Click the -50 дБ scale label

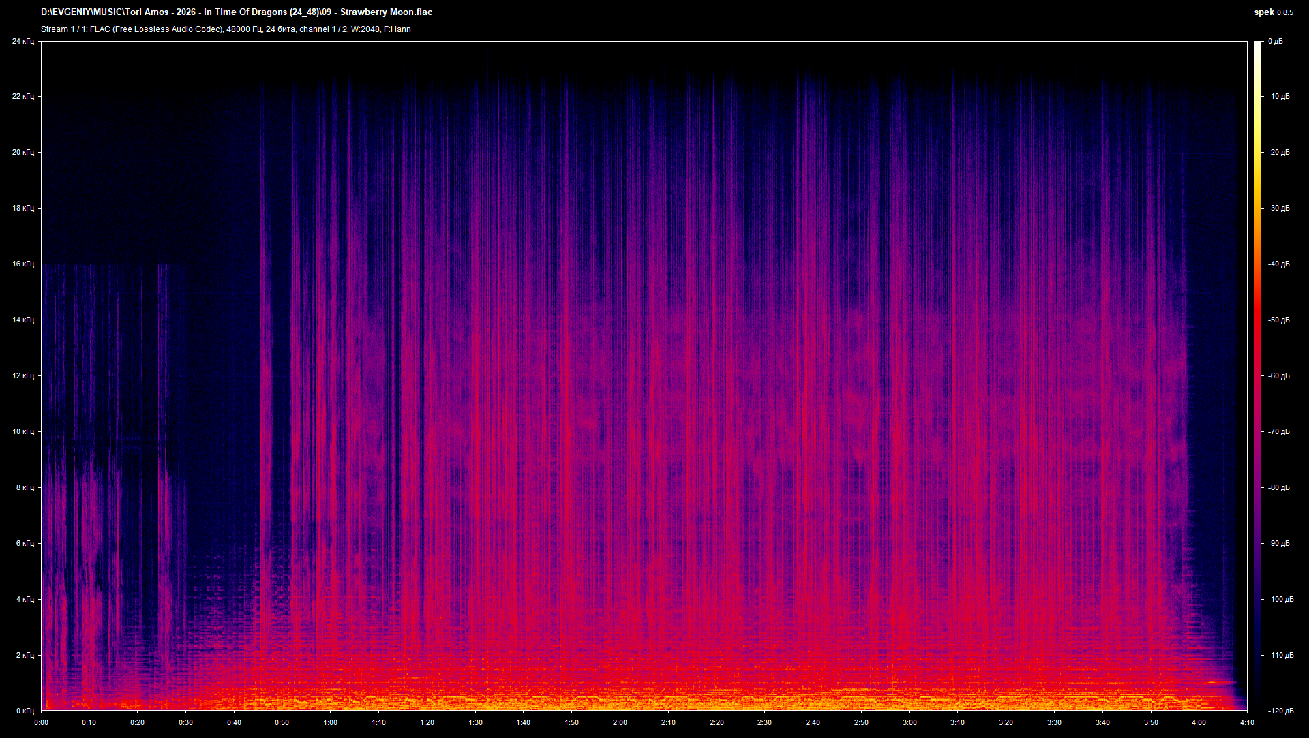coord(1279,320)
